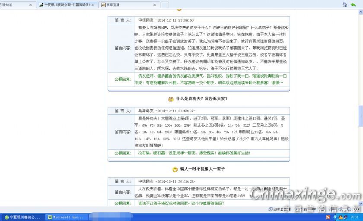The image size is (363, 221).
Task: Click the 宁夏银川赛鸽公棚 browser taskbar button
Action: [22, 217]
